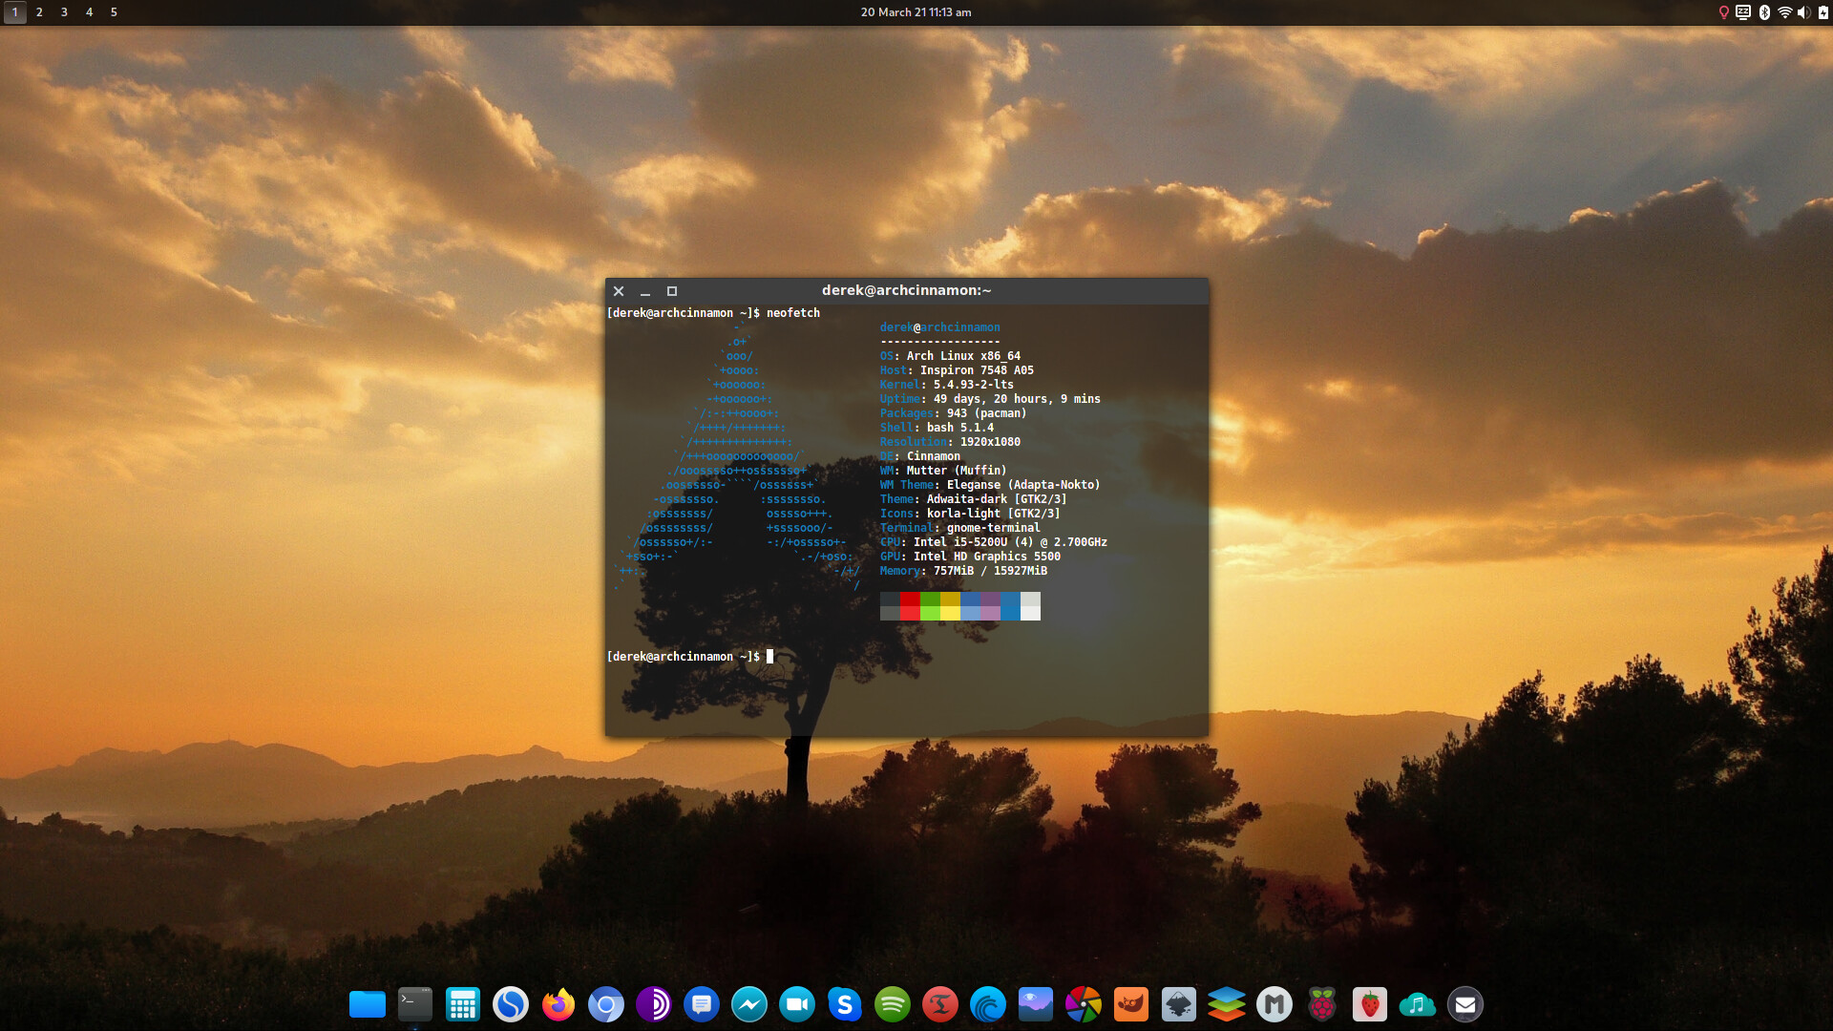The width and height of the screenshot is (1833, 1031).
Task: Launch Skype from the dock
Action: [845, 1003]
